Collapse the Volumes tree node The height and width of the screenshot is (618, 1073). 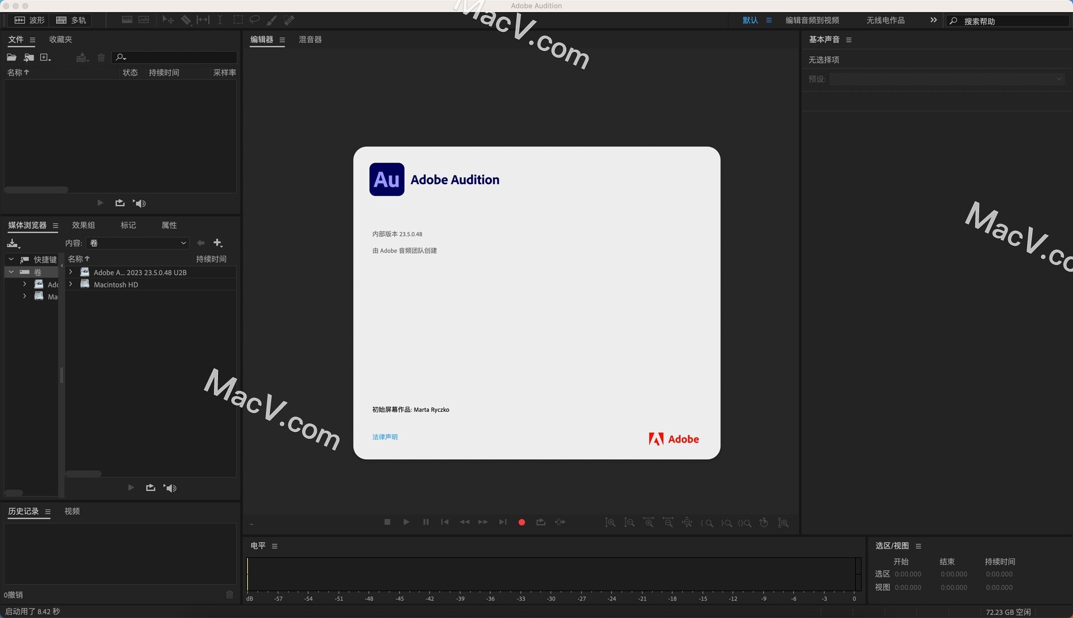(x=11, y=272)
